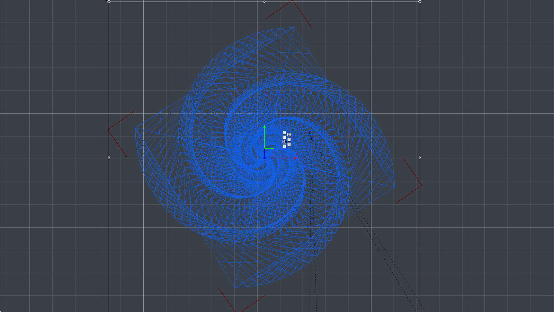Click the top-right white selection handle
Screen dimensions: 554x312
click(x=420, y=2)
